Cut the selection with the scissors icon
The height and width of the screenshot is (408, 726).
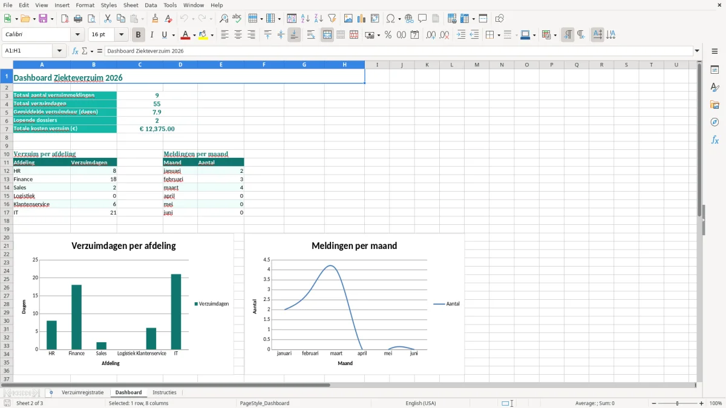pos(108,19)
